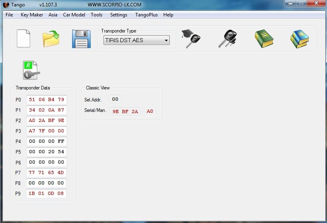This screenshot has height=223, width=327.
Task: Click the key with graduation cap icon
Action: pos(191,39)
